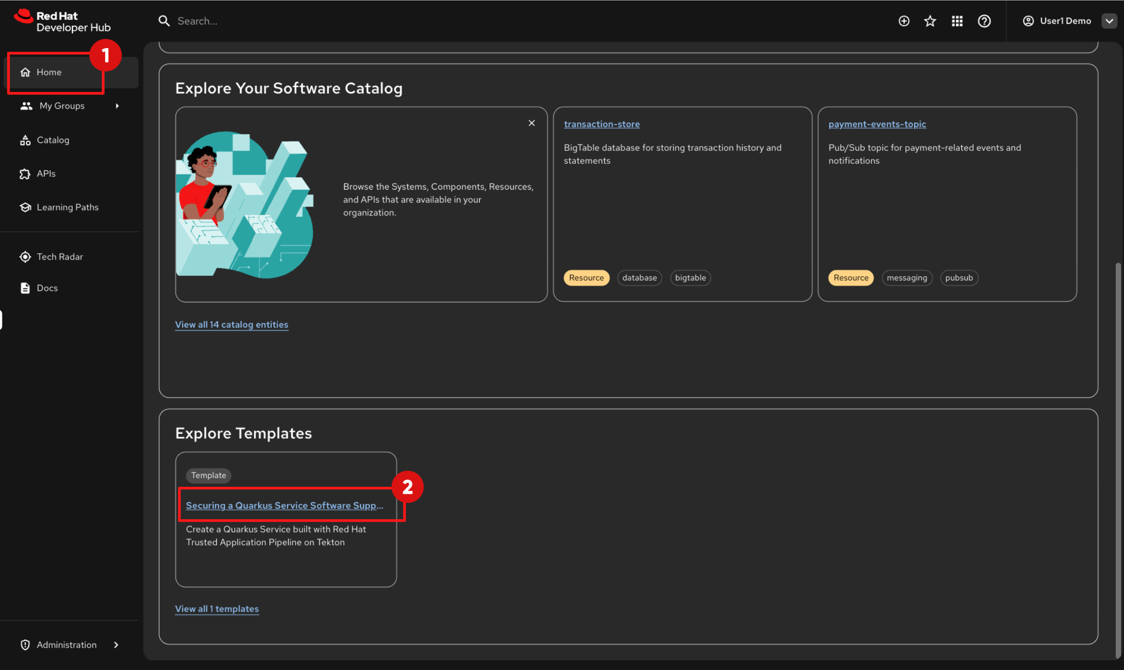Click the help question mark icon
The height and width of the screenshot is (670, 1124).
[984, 21]
